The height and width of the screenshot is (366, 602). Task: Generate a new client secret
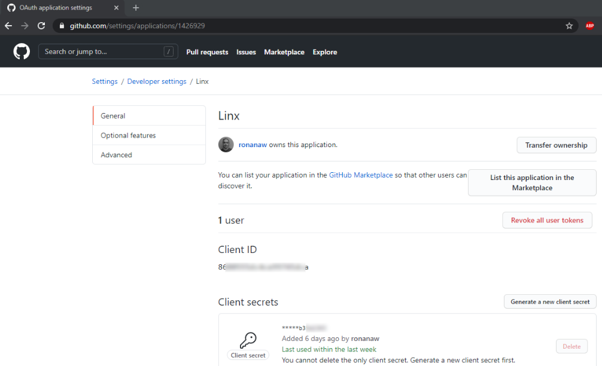pyautogui.click(x=549, y=302)
